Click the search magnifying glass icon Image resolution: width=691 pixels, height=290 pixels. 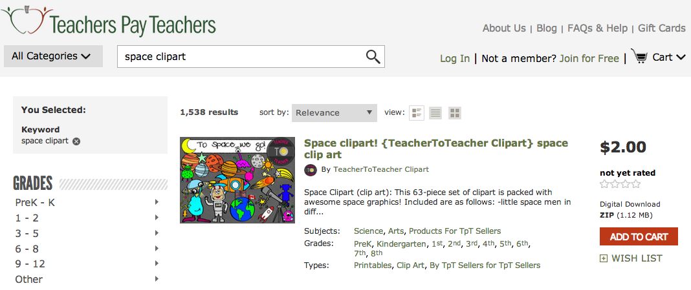[373, 56]
